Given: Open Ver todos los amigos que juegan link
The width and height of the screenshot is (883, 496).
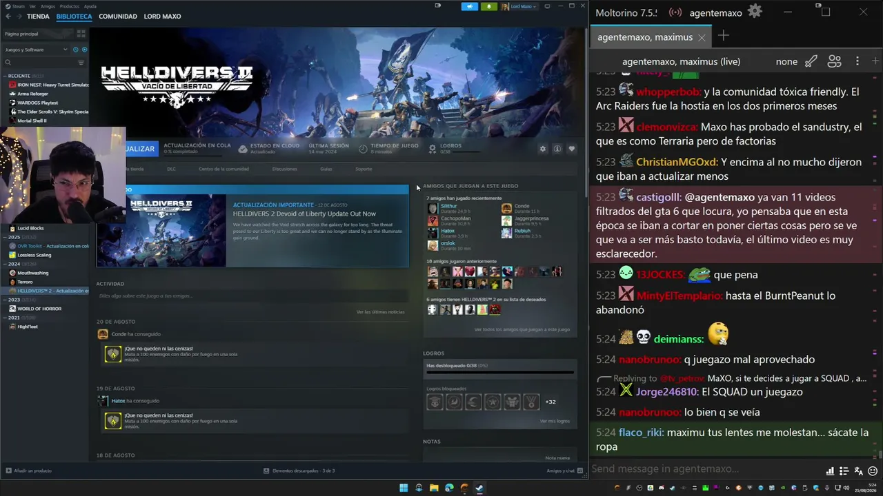Looking at the screenshot, I should (522, 329).
